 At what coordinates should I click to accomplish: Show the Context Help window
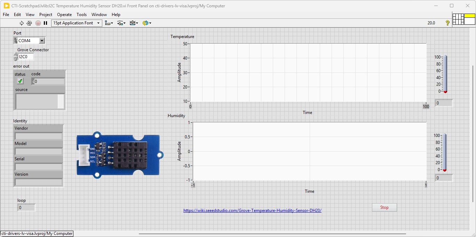[x=447, y=23]
